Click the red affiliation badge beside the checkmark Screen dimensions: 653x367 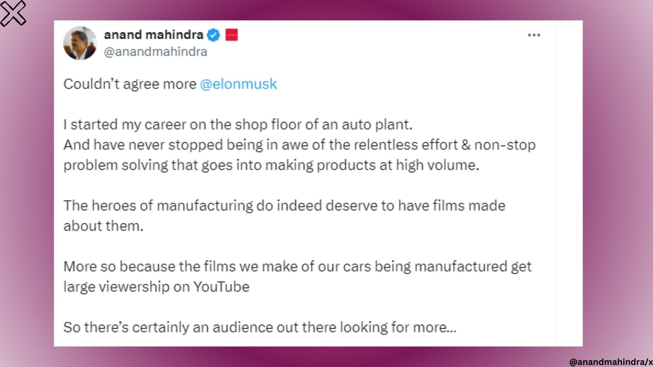tap(232, 35)
